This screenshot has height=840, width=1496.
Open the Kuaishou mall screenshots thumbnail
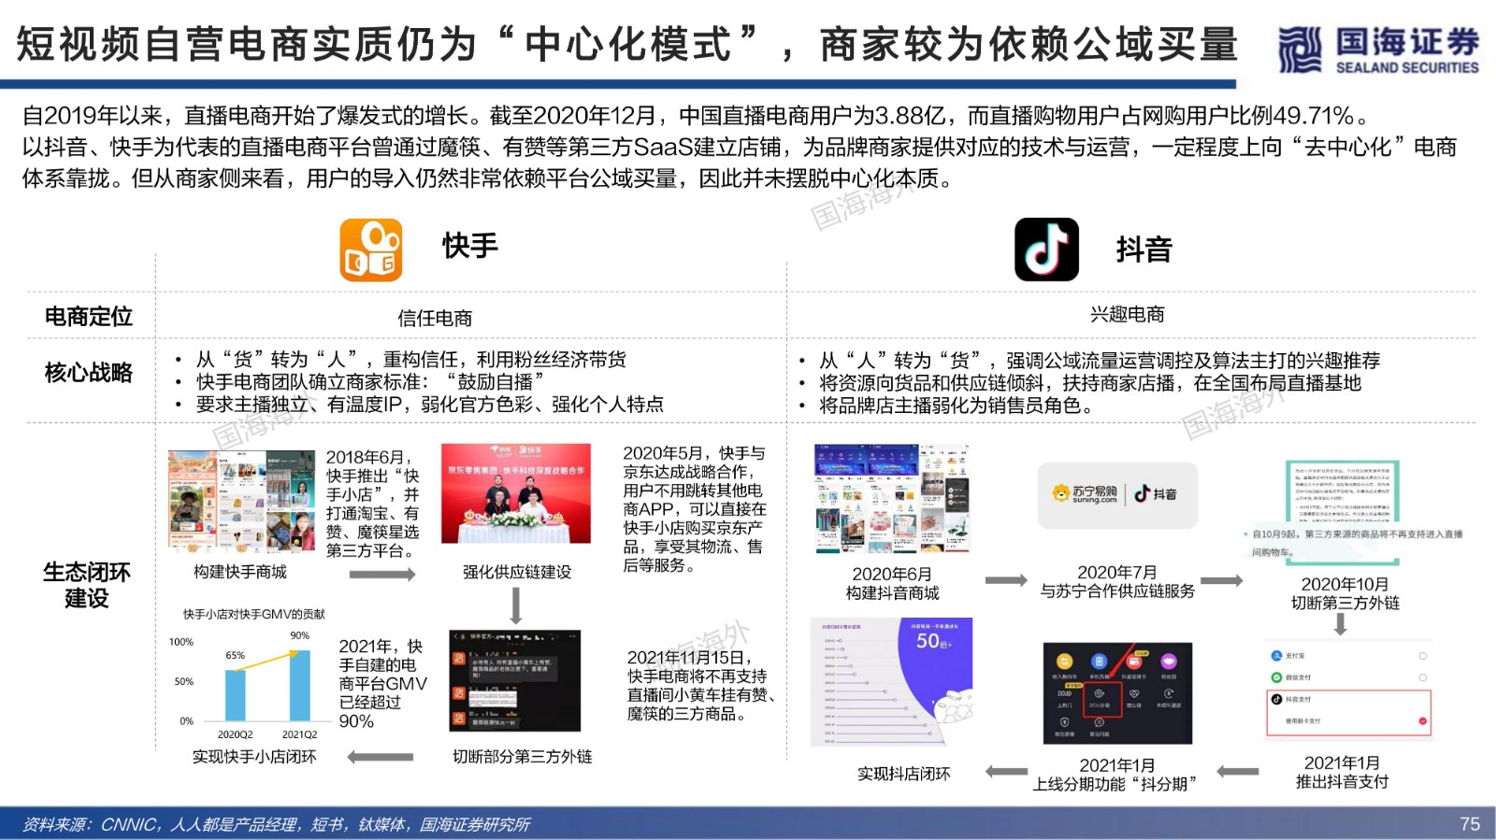[241, 502]
